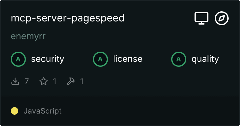Click the star count number
The height and width of the screenshot is (126, 240).
pyautogui.click(x=55, y=81)
